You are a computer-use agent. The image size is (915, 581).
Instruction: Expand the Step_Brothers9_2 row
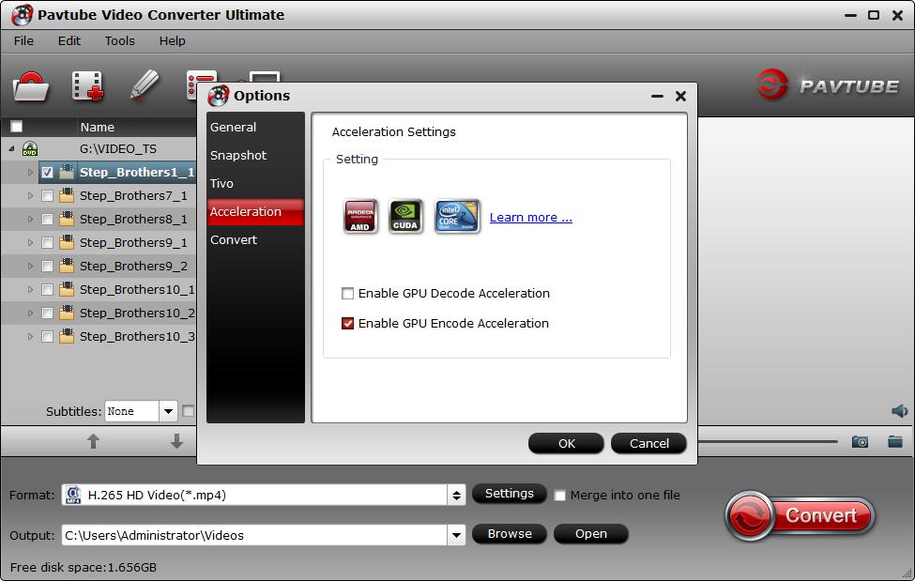[x=30, y=266]
